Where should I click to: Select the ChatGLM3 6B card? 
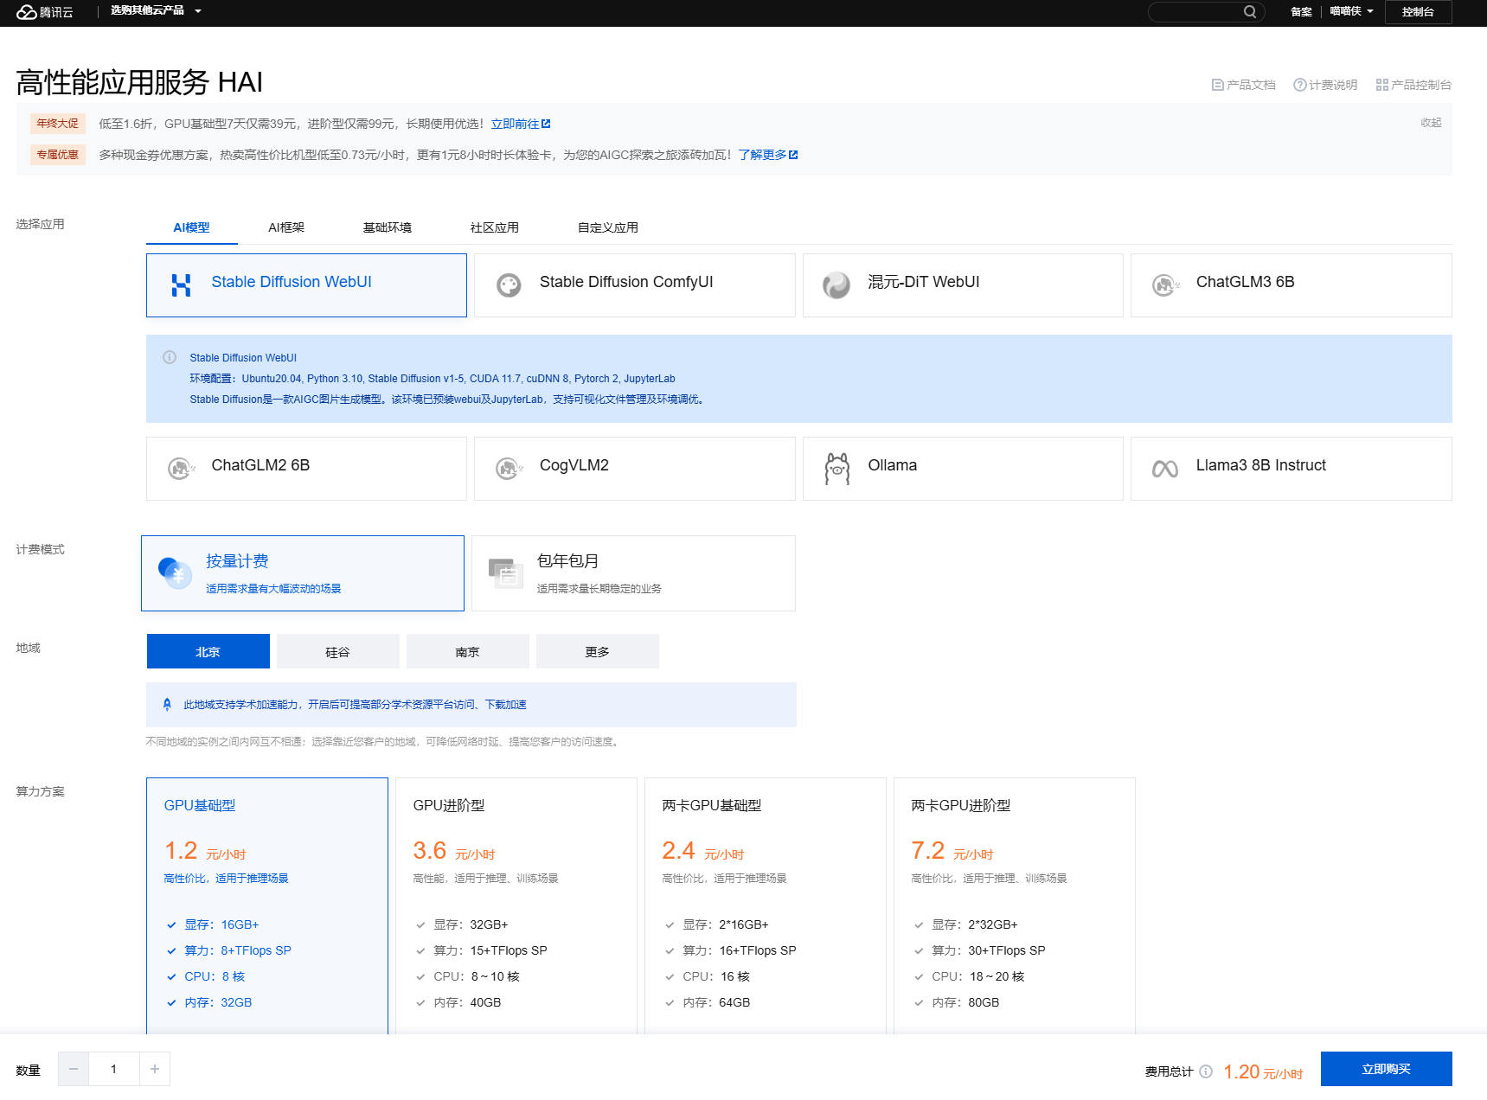point(1291,285)
